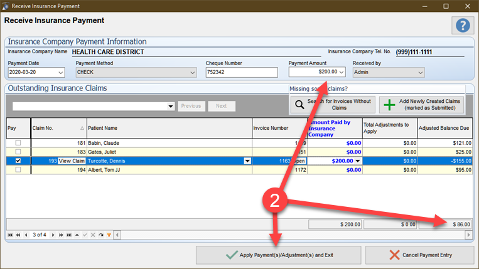Open the Payment Date dropdown

(60, 73)
